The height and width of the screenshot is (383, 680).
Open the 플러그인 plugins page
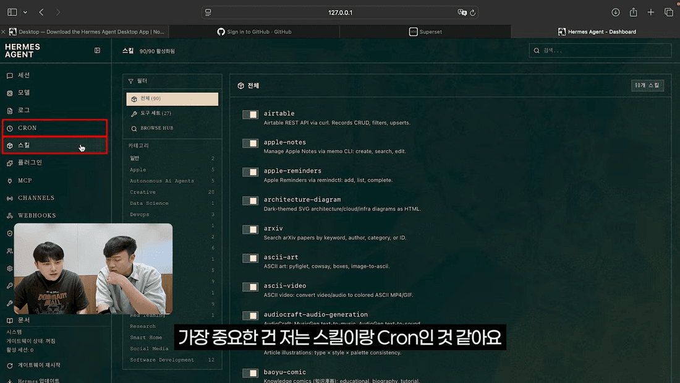[30, 162]
